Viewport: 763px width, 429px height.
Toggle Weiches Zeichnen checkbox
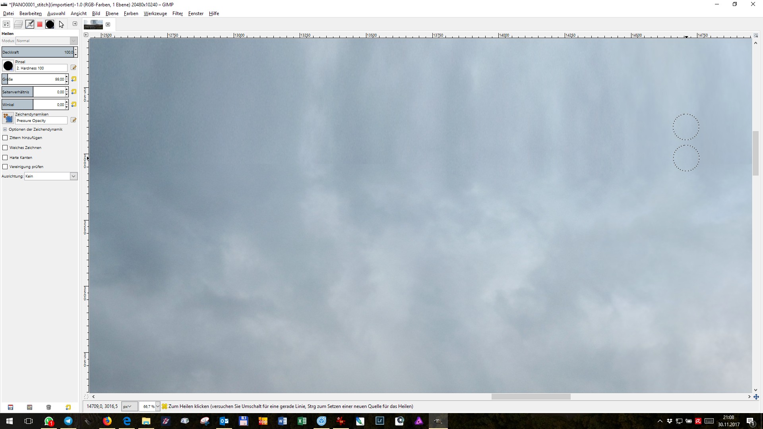pos(5,148)
